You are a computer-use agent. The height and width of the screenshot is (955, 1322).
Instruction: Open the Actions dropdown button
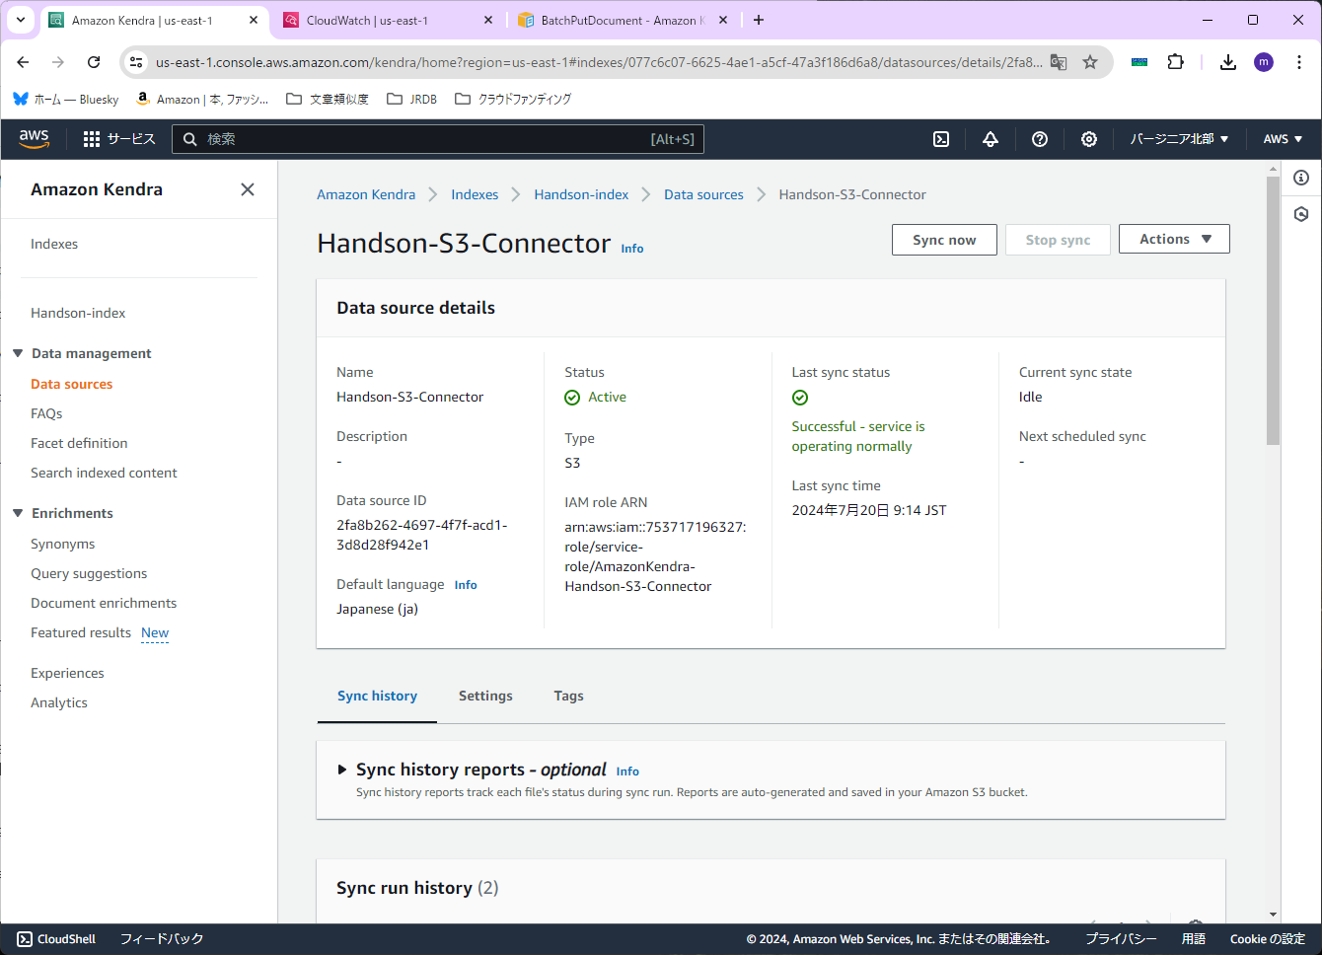click(x=1174, y=239)
